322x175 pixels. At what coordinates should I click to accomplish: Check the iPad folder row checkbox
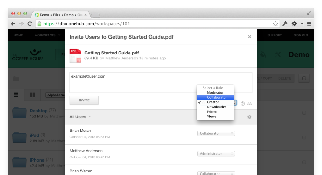304,137
